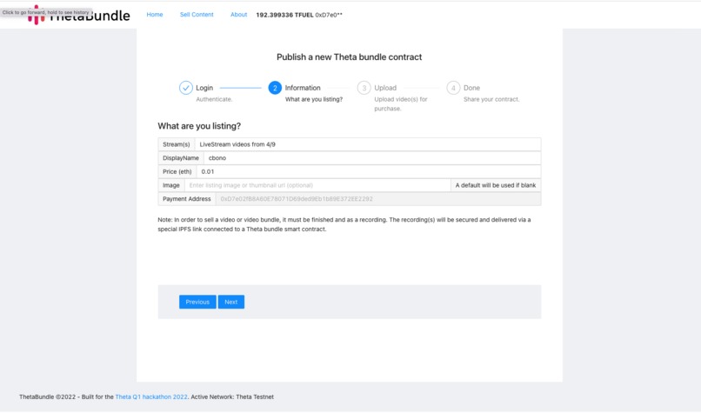Viewport: 701px width, 413px height.
Task: Focus the DisplayName input with cbono
Action: pyautogui.click(x=372, y=157)
